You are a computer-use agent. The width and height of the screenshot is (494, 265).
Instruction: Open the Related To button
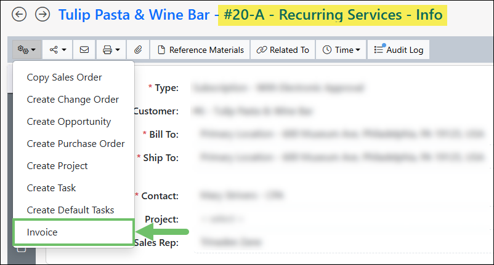point(283,50)
